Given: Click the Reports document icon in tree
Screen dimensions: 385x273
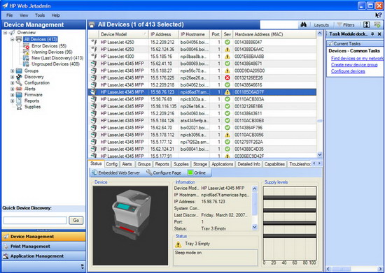Looking at the screenshot, I should coord(19,101).
